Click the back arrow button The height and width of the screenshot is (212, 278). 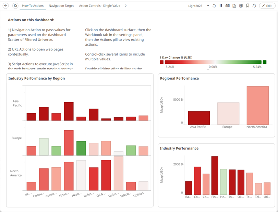coord(6,6)
